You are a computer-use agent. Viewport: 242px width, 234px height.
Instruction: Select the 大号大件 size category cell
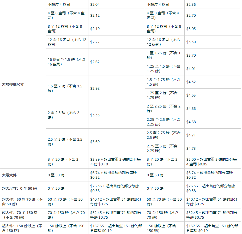tap(9, 175)
